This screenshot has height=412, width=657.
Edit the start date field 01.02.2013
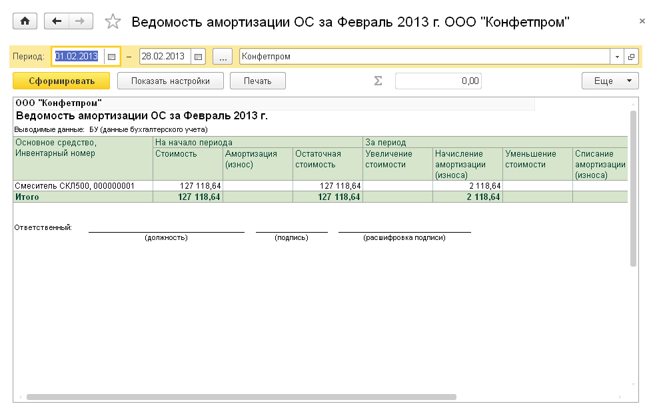(x=78, y=57)
